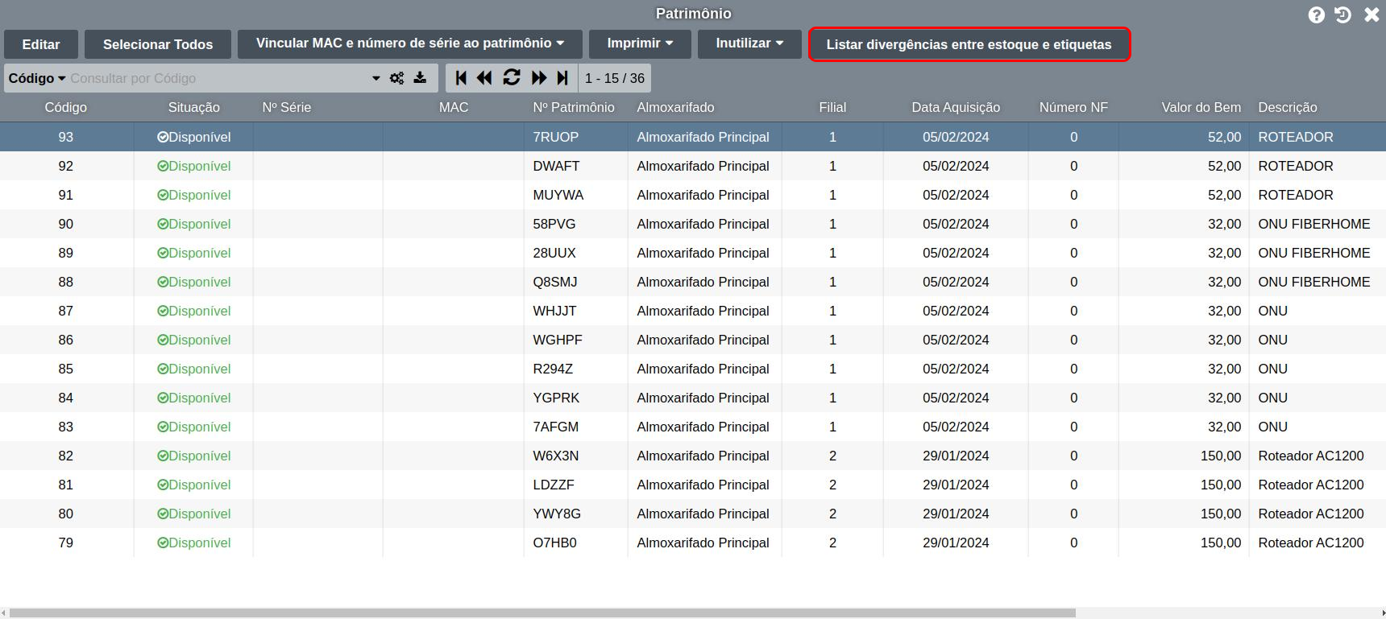1386x619 pixels.
Task: Close the Patrimônio window
Action: point(1371,14)
